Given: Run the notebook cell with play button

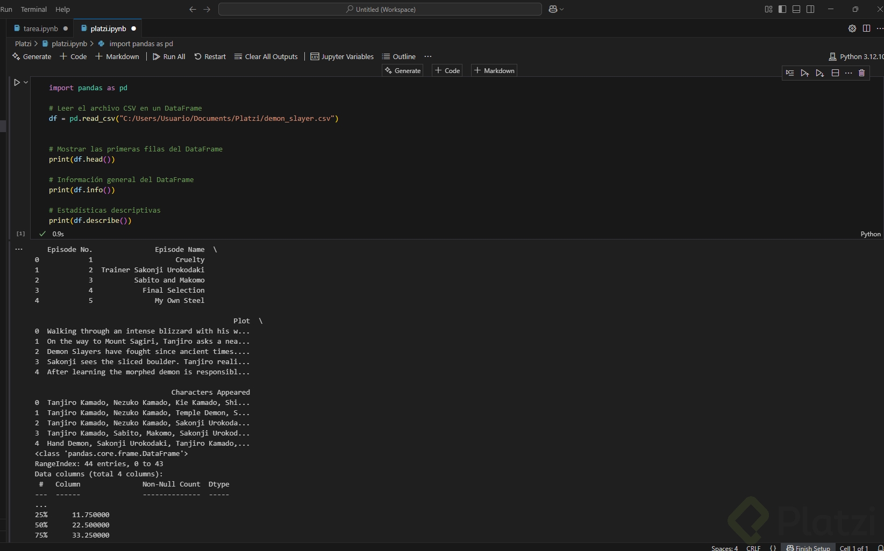Looking at the screenshot, I should [x=17, y=82].
